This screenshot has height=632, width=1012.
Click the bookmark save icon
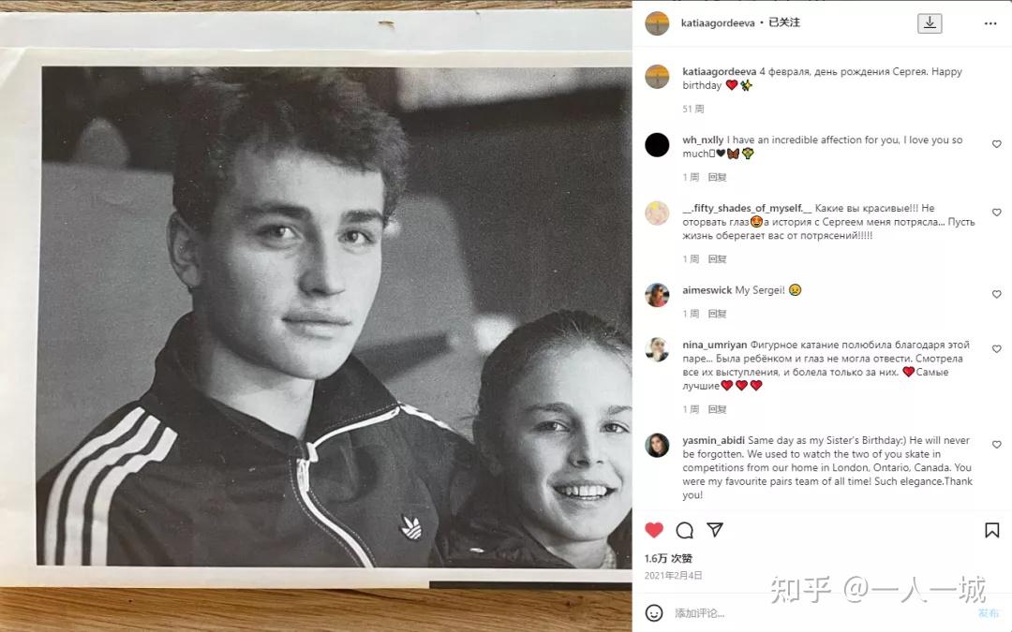[992, 530]
